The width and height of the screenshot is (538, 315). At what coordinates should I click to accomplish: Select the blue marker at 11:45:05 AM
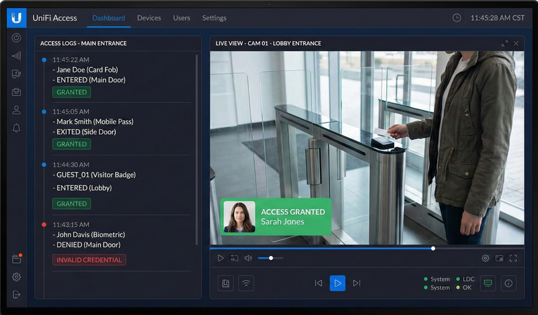click(x=44, y=111)
